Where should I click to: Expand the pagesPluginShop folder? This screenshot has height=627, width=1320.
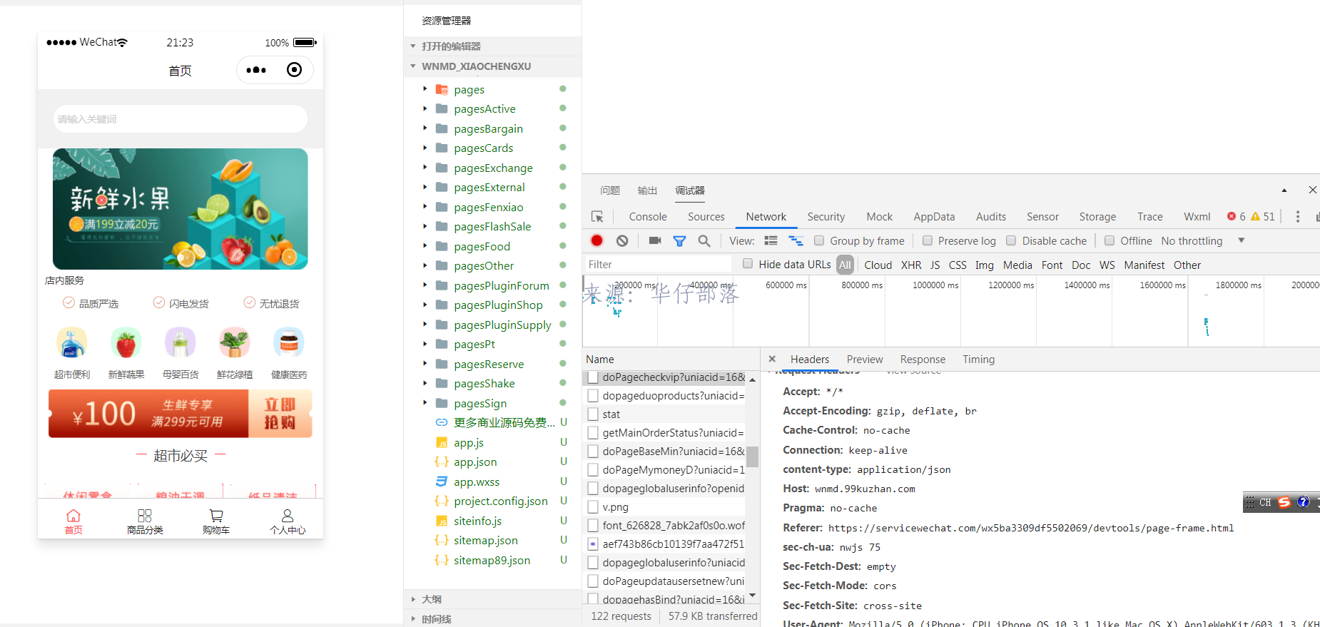point(425,305)
